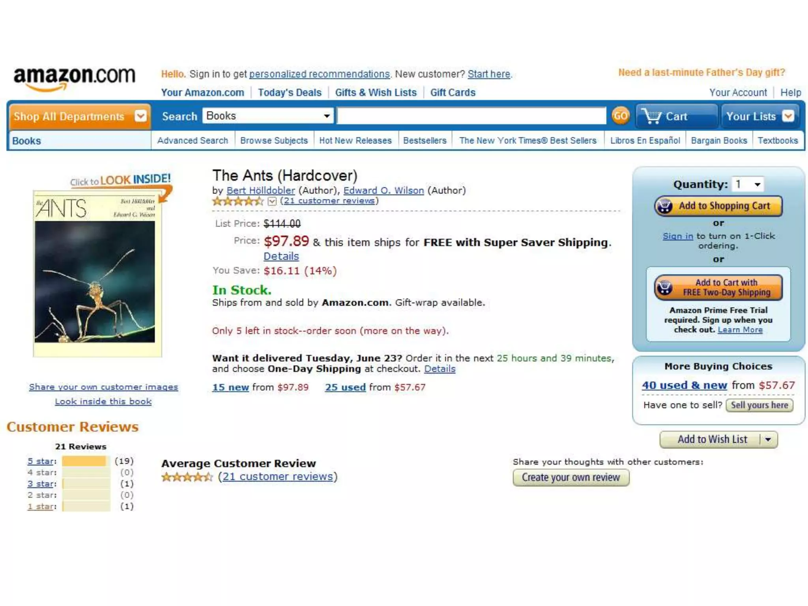Open the Add to Wish List dropdown arrow
This screenshot has width=808, height=606.
pos(768,440)
